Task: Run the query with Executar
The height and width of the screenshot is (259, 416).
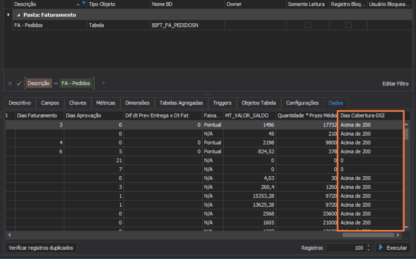Action: (x=393, y=248)
